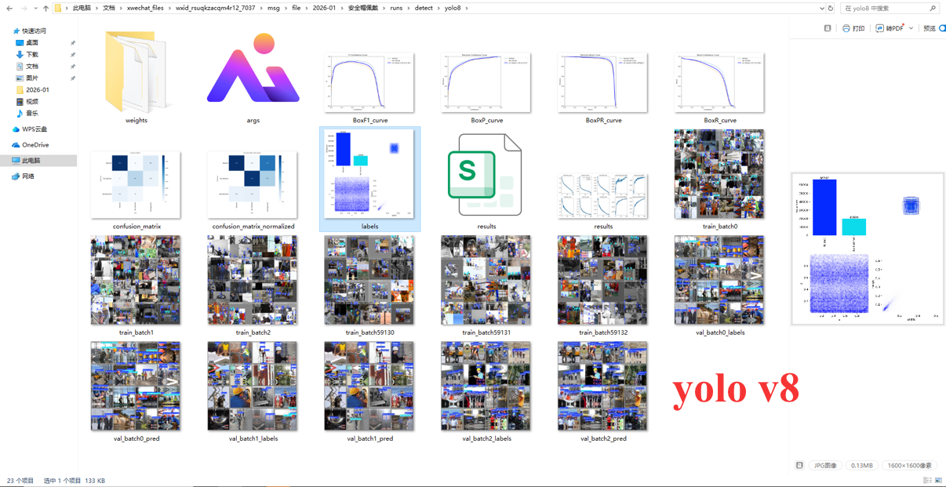Click the file info icon beside JPG图像
946x487 pixels.
(799, 465)
